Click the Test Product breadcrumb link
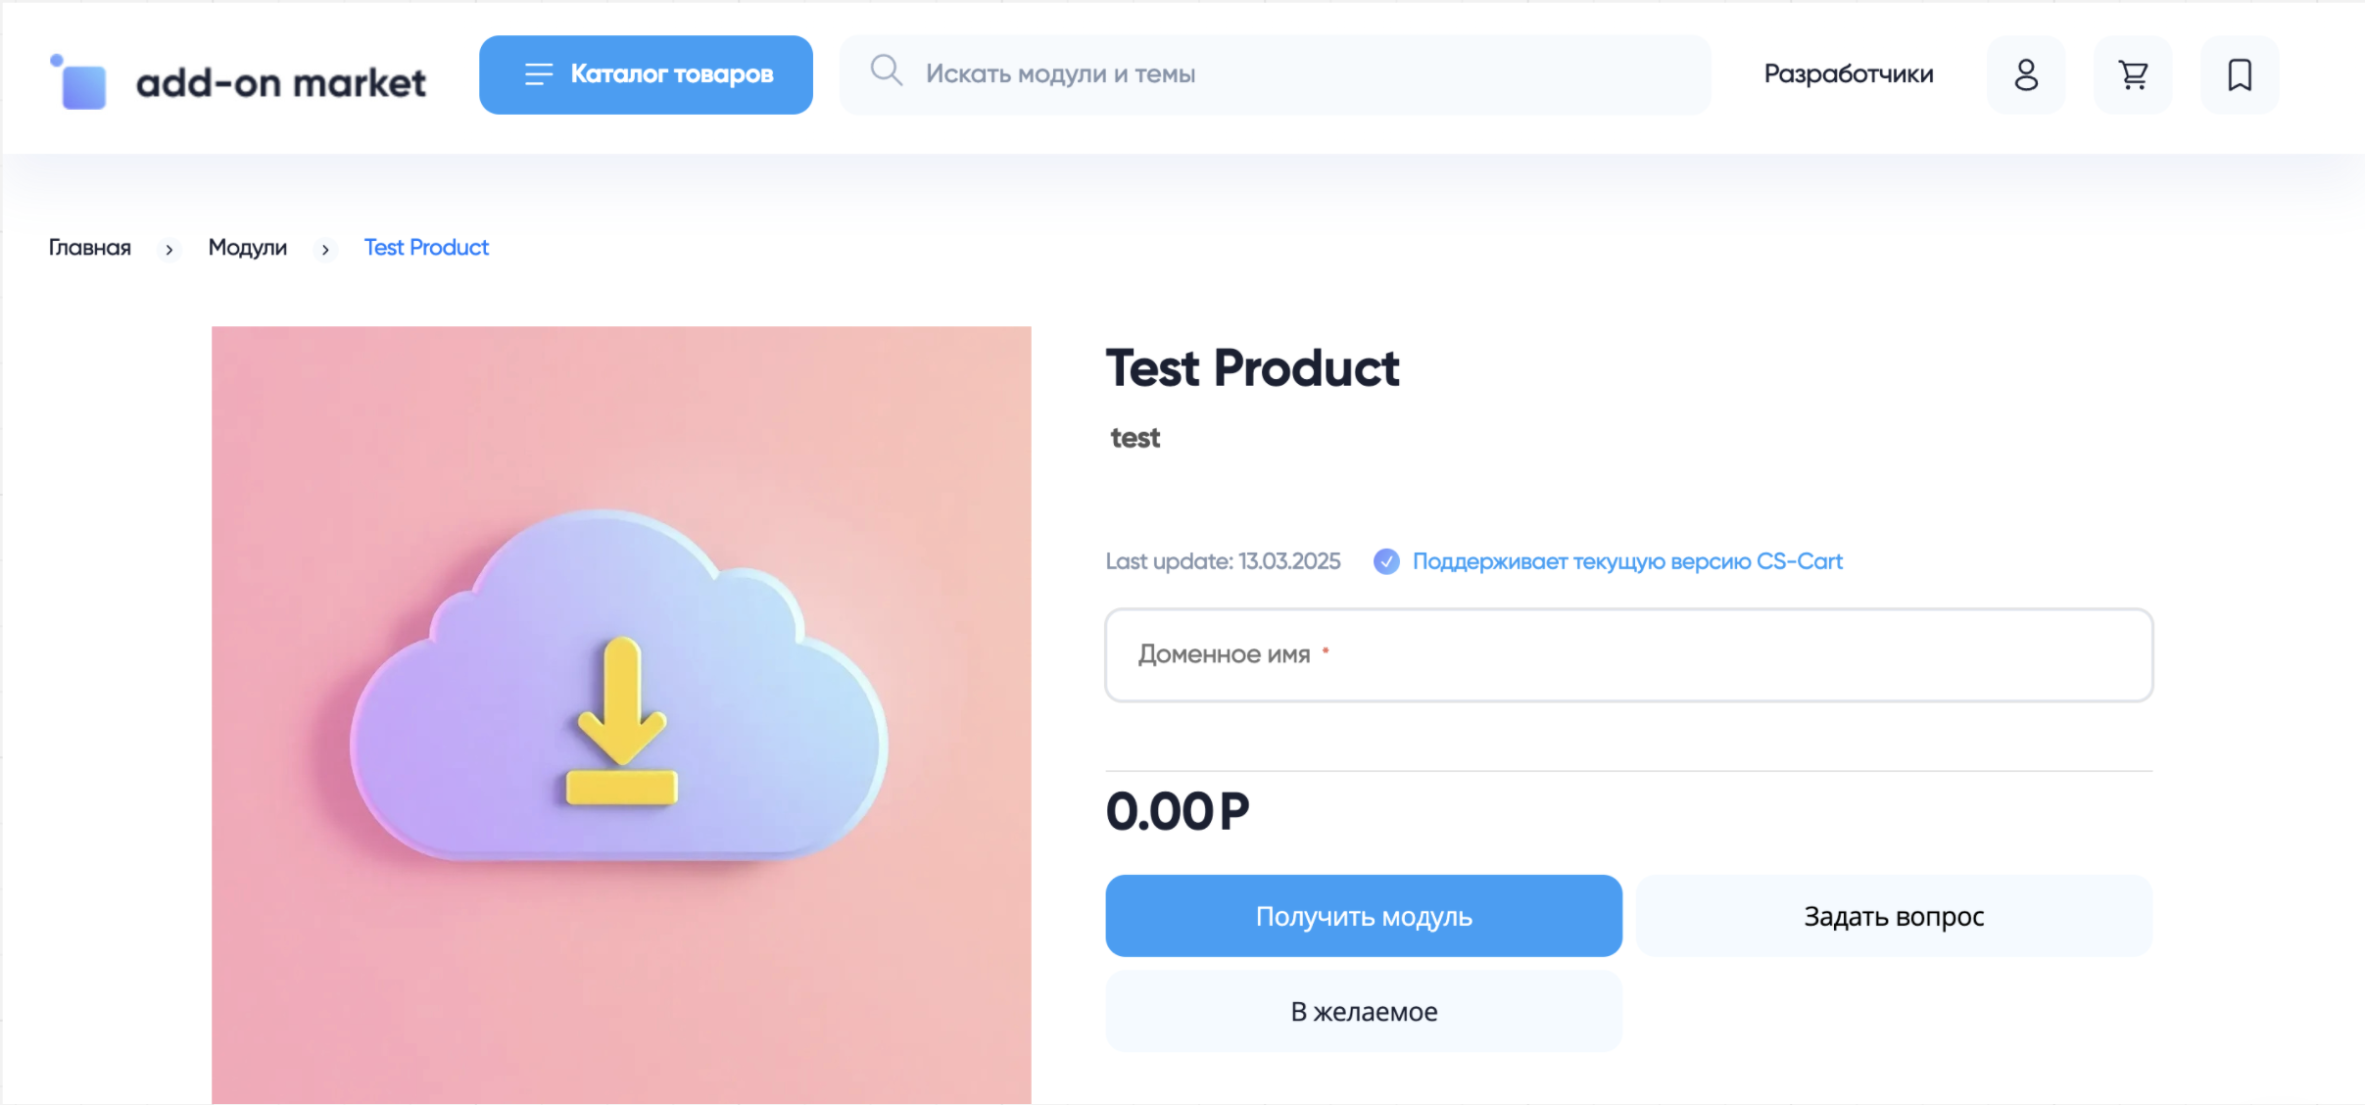The width and height of the screenshot is (2365, 1105). pos(426,248)
